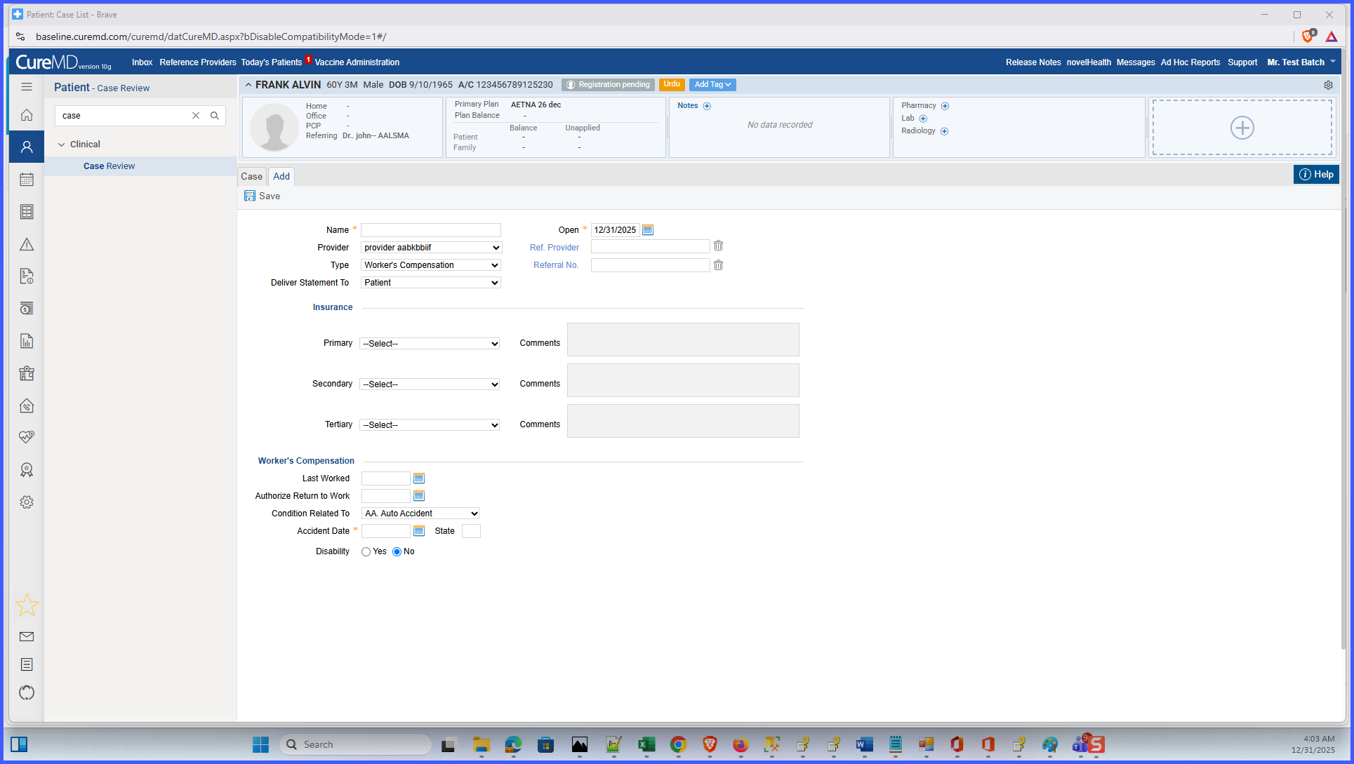Open Today's Patients menu item
This screenshot has height=764, width=1354.
pos(271,62)
